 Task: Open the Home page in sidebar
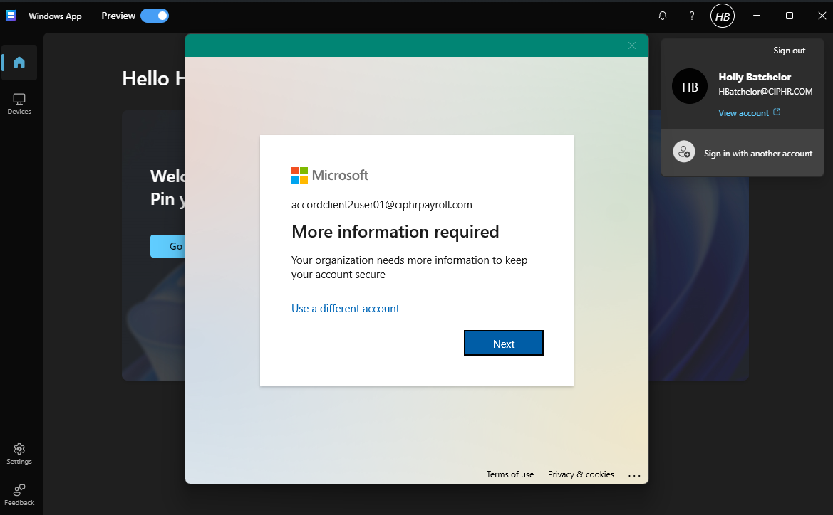tap(19, 63)
